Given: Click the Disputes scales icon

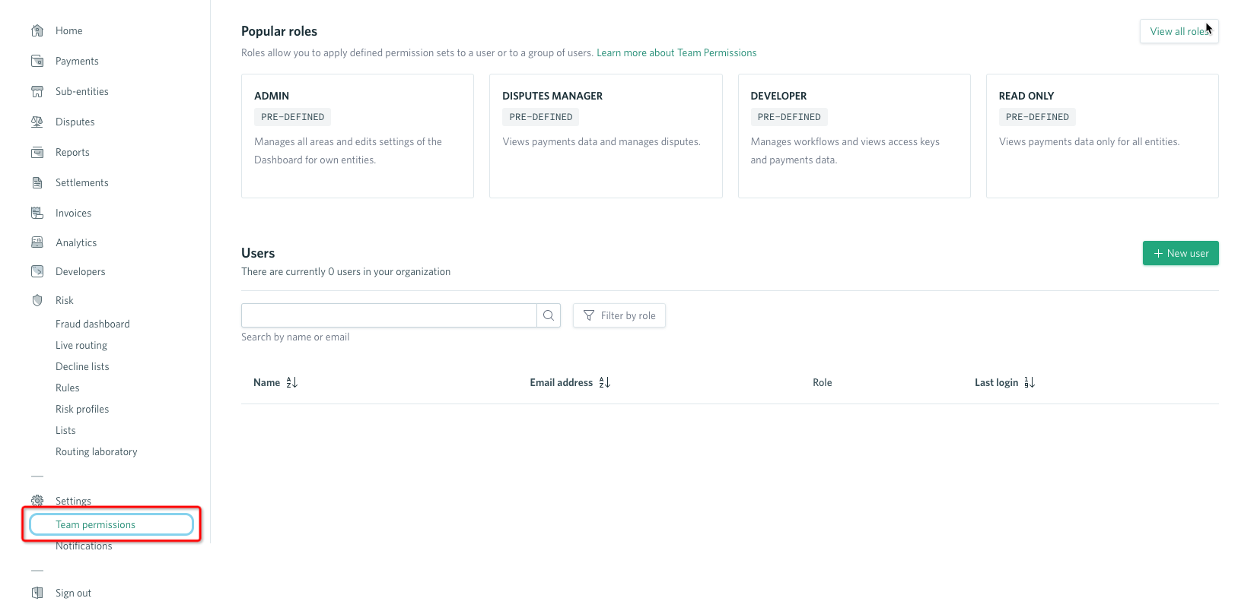Looking at the screenshot, I should click(x=37, y=122).
